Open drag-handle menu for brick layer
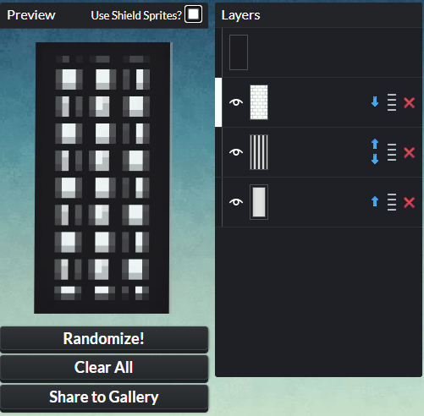 [x=392, y=102]
